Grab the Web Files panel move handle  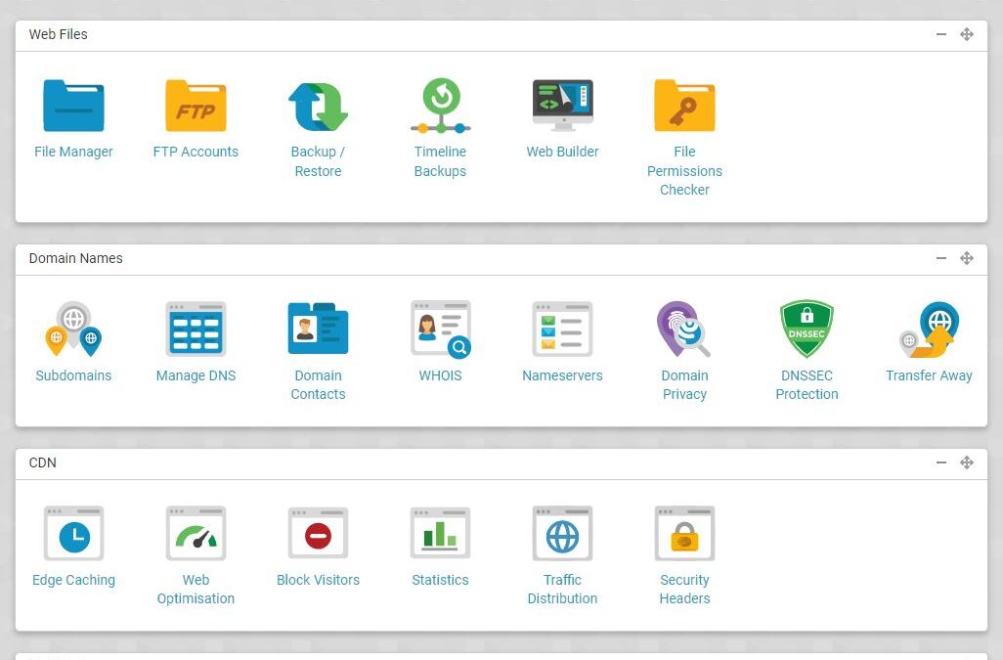pos(967,34)
